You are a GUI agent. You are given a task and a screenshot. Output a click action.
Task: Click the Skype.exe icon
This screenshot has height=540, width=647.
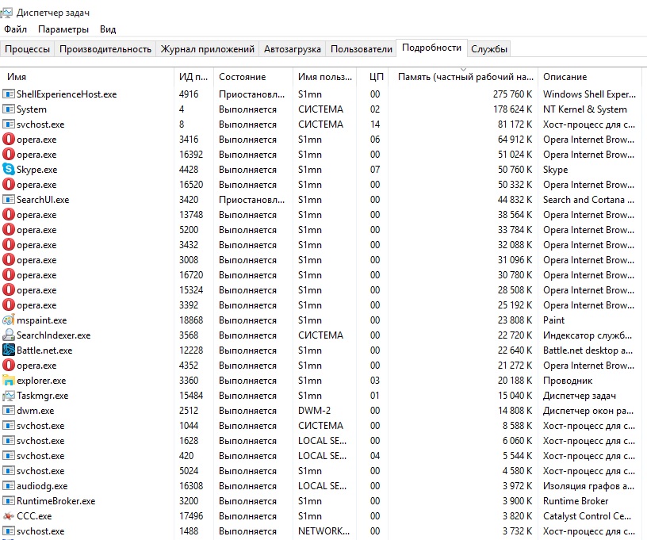[8, 169]
